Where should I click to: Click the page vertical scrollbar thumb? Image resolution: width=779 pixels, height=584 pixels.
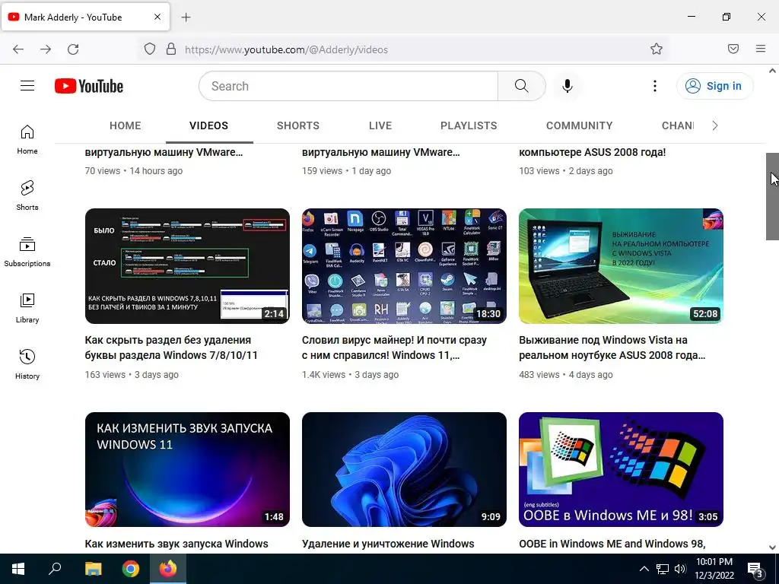[x=772, y=197]
